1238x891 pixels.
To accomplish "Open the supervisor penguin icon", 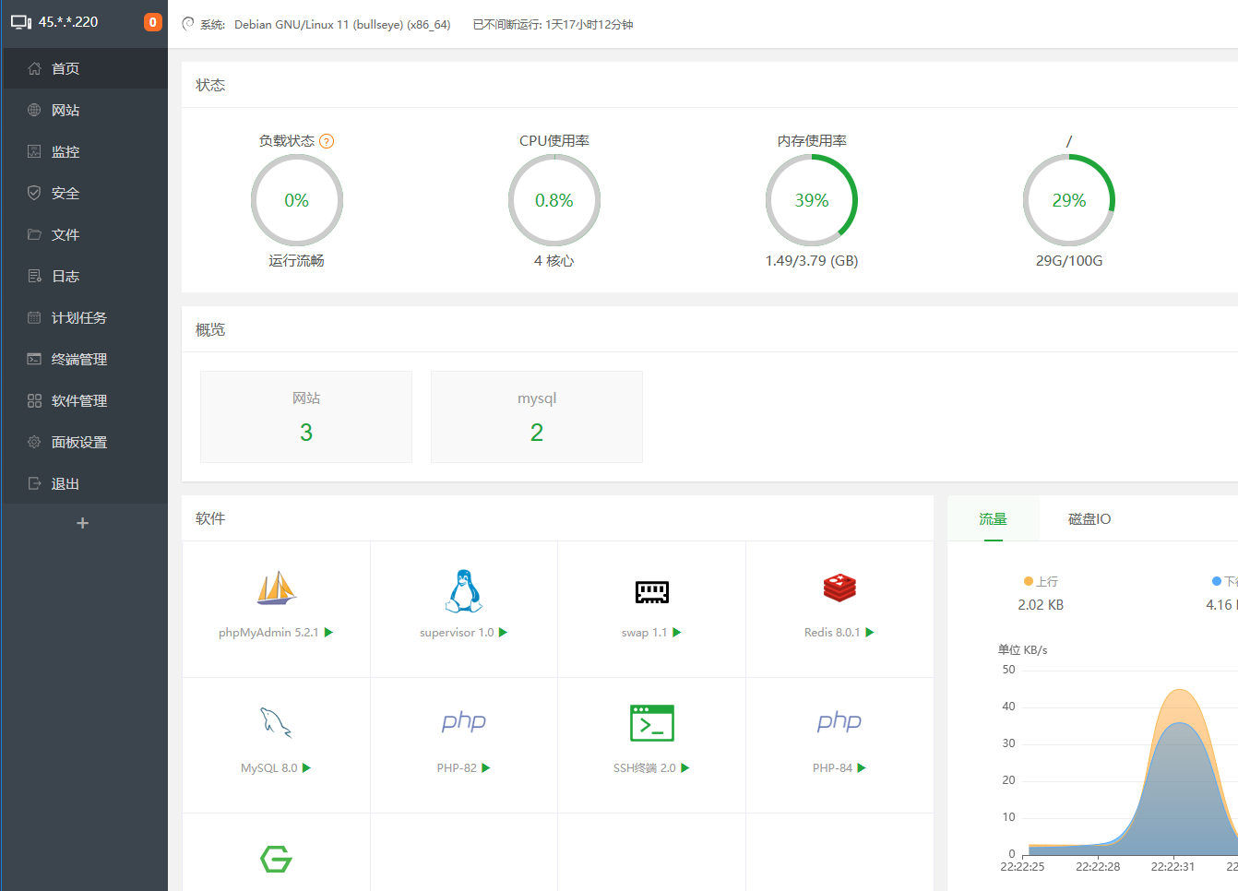I will (x=464, y=591).
